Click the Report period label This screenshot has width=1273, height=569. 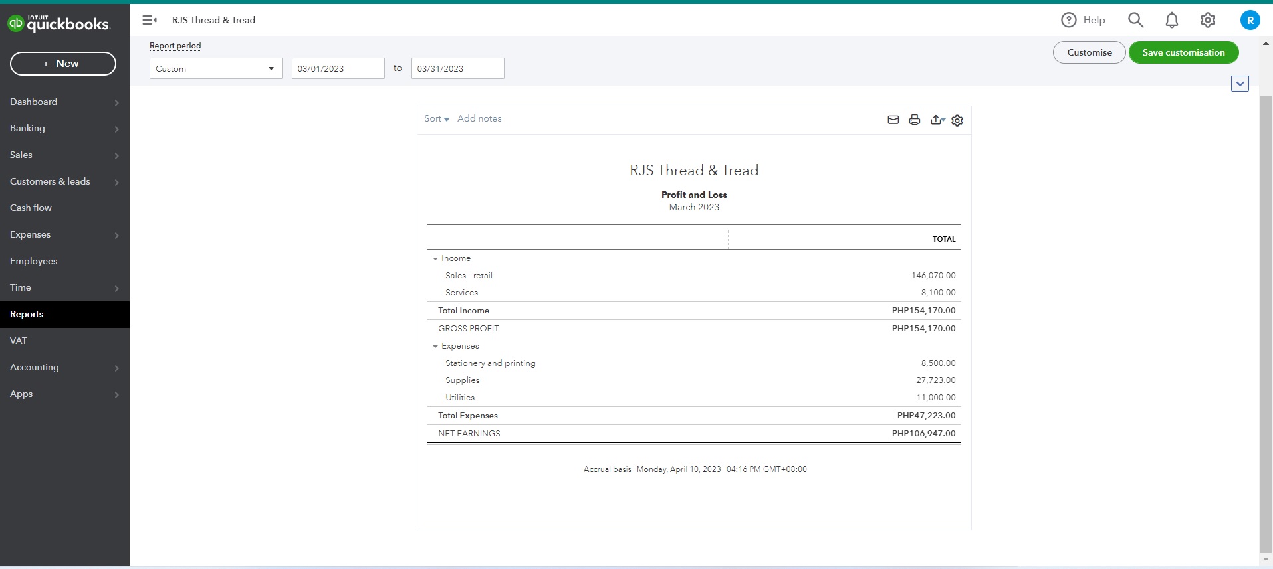click(175, 46)
